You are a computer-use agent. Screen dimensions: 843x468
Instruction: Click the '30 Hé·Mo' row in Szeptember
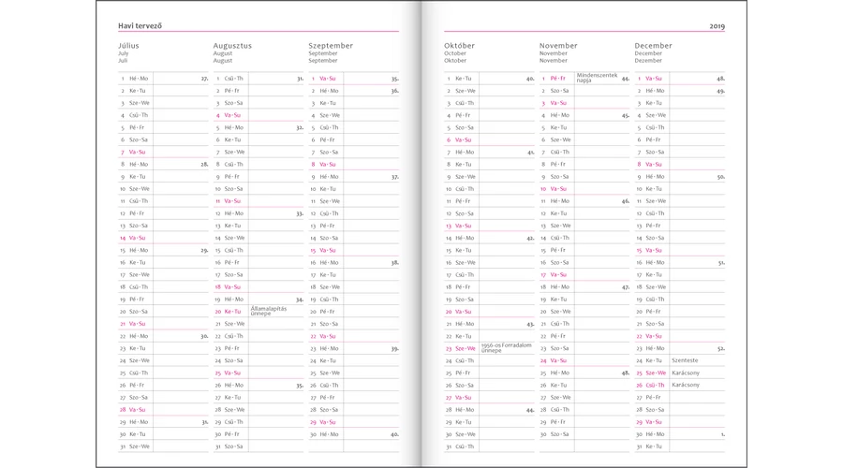(x=353, y=434)
